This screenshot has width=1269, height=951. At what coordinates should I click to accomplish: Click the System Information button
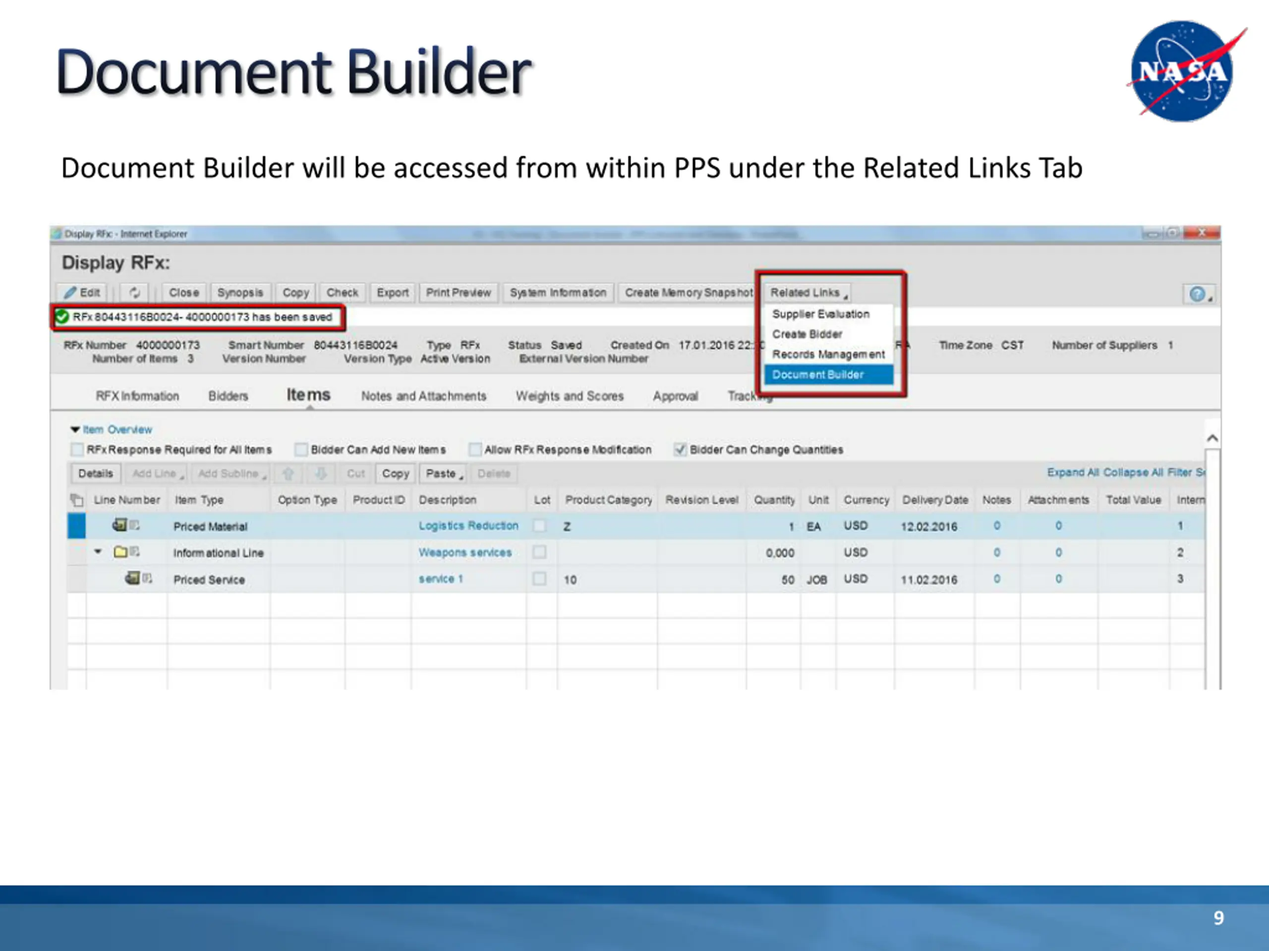tap(558, 292)
